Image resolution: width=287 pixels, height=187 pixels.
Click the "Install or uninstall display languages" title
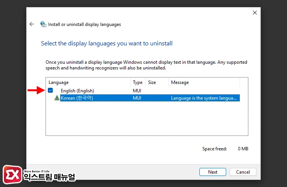click(x=84, y=24)
